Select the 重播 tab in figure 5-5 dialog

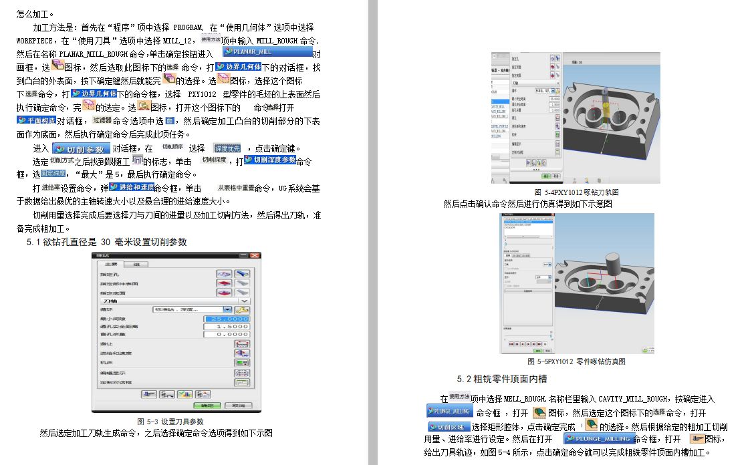508,255
